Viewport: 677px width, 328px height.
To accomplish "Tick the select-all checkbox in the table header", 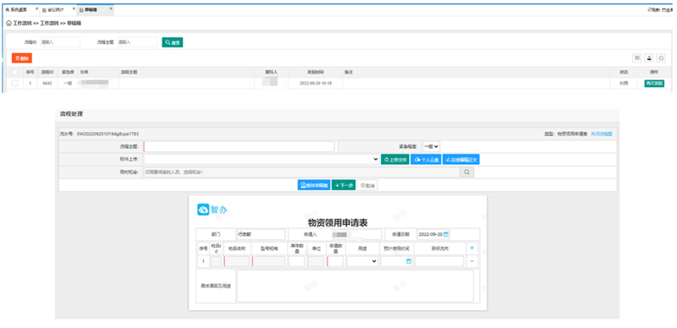I will [15, 72].
